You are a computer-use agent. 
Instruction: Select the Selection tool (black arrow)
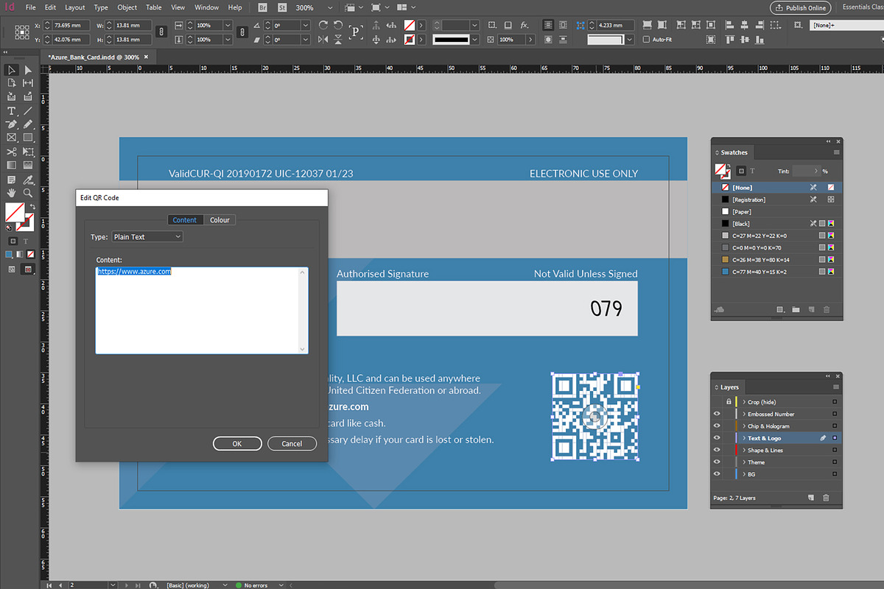[11, 70]
